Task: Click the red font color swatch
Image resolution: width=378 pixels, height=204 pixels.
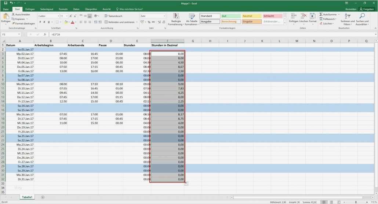Action: (x=72, y=22)
